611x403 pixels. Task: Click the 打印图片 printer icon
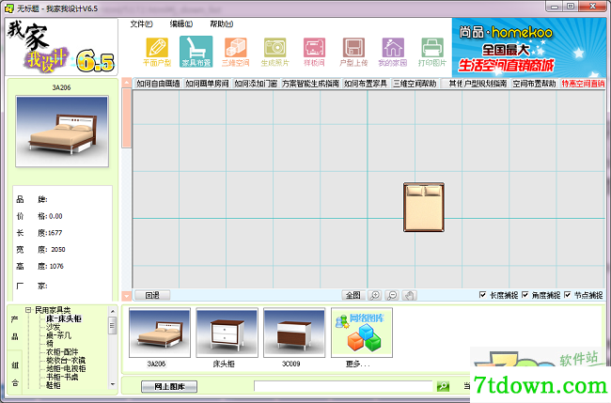(432, 52)
